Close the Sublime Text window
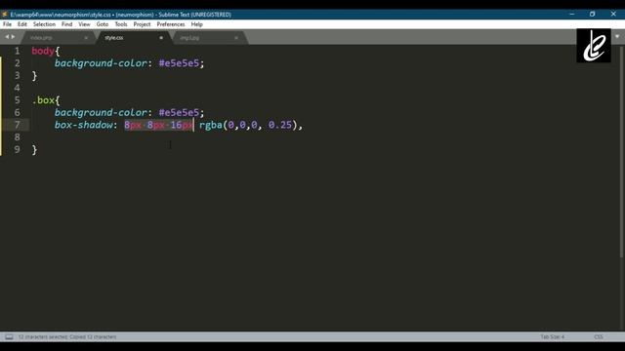 click(x=613, y=14)
